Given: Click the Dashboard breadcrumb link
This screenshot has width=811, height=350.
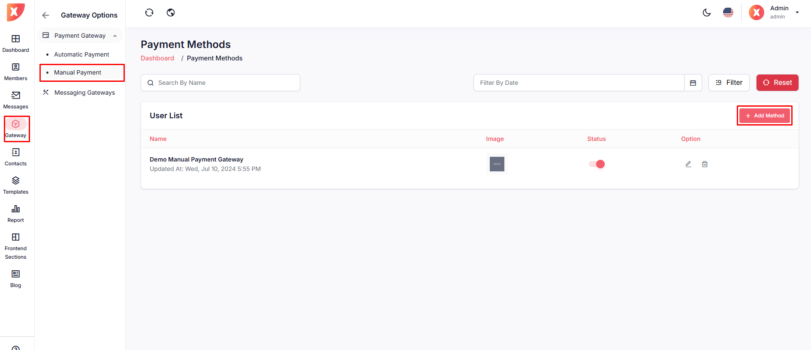Looking at the screenshot, I should click(157, 58).
